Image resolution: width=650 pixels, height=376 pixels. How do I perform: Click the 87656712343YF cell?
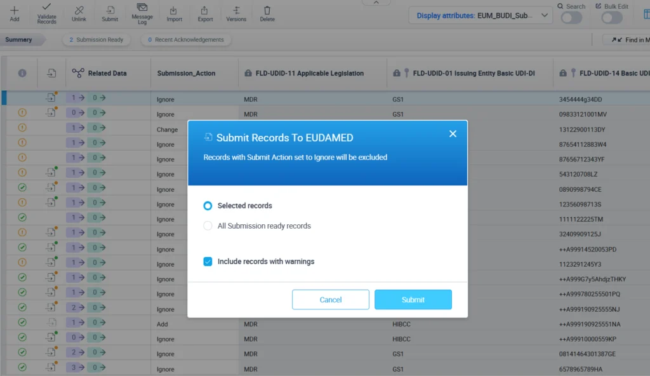581,159
